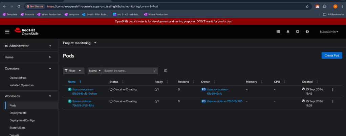This screenshot has width=346, height=136.
Task: Open pod thanos-receiver-6fb9945cfc-5wfww
Action: [x=85, y=91]
